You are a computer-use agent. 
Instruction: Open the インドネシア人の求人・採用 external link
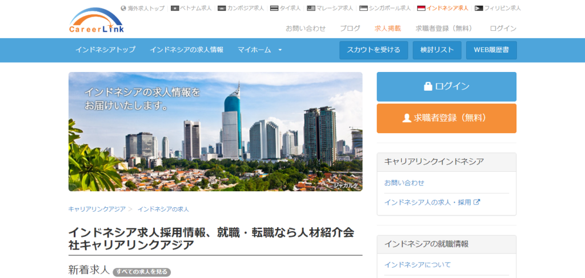[432, 202]
